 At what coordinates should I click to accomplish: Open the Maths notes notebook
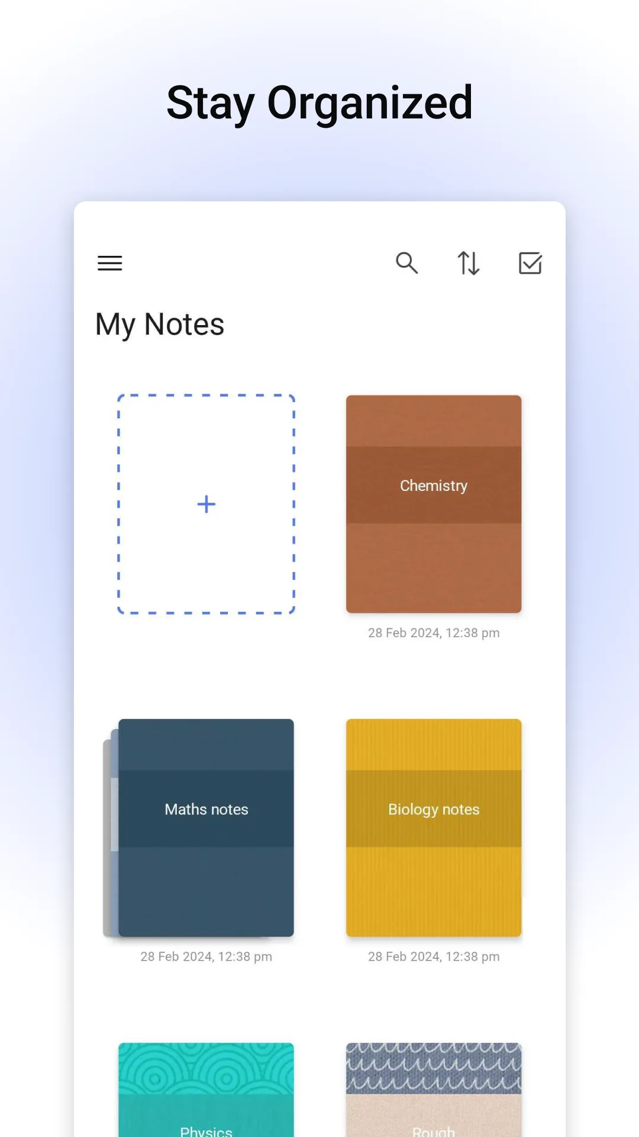click(x=206, y=828)
